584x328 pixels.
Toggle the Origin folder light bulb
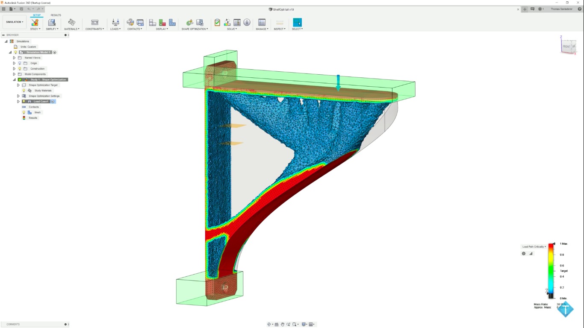click(20, 63)
